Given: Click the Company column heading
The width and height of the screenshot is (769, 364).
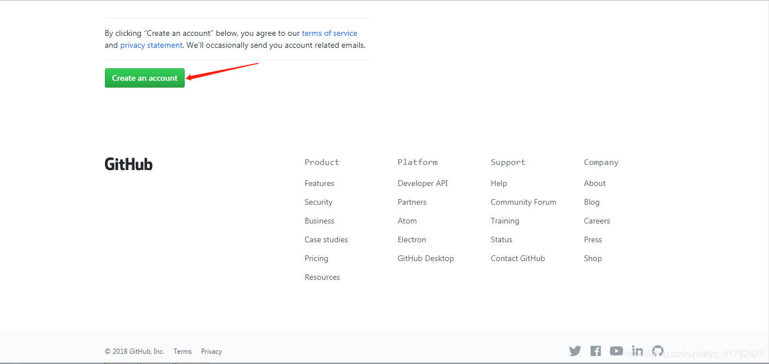Looking at the screenshot, I should pos(601,162).
